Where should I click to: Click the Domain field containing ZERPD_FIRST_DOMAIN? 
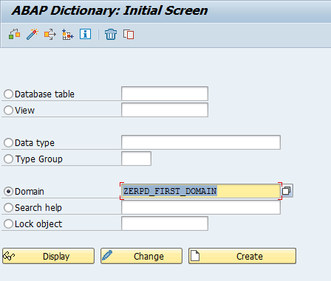201,191
